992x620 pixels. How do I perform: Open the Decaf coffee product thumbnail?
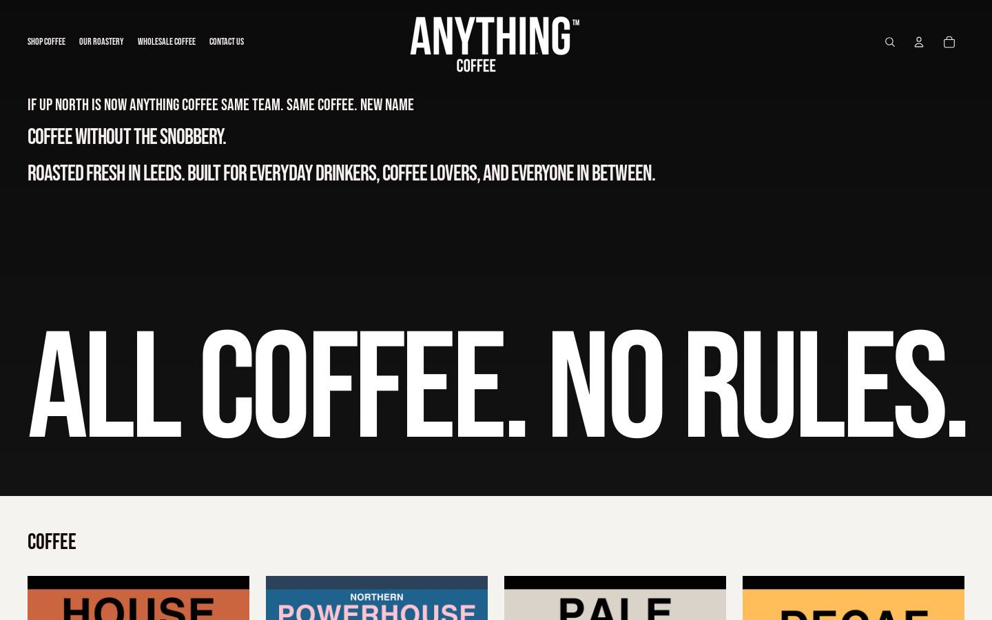pos(854,598)
